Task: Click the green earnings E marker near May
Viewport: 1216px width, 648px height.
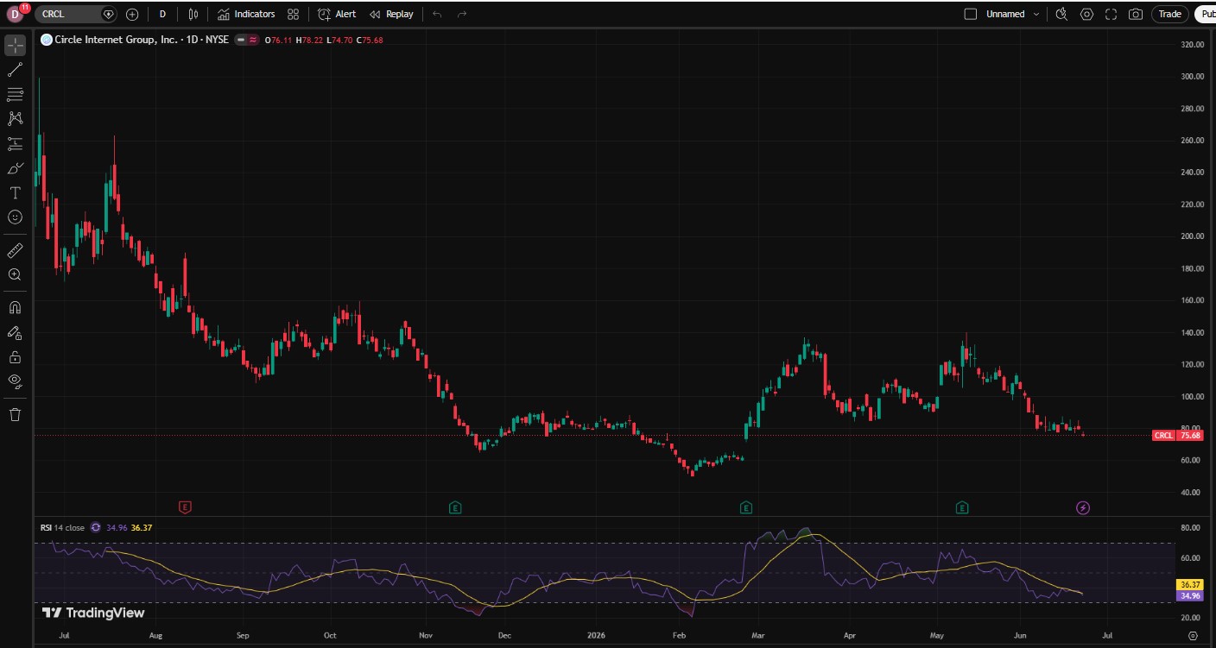Action: [x=961, y=507]
